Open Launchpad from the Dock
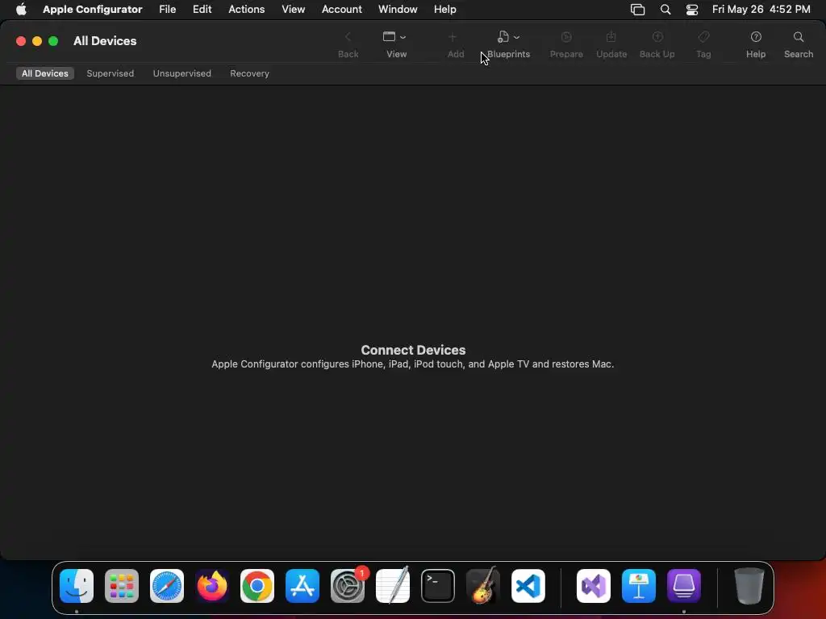826x619 pixels. point(122,586)
